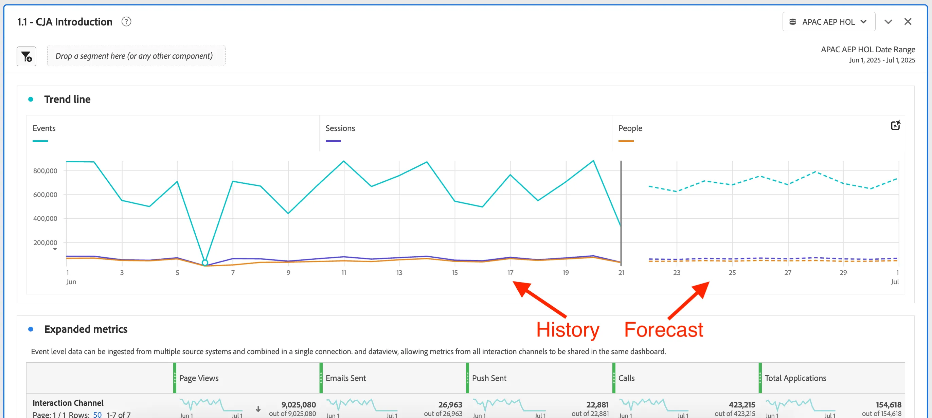Click the Page Views sparkline

(x=211, y=405)
